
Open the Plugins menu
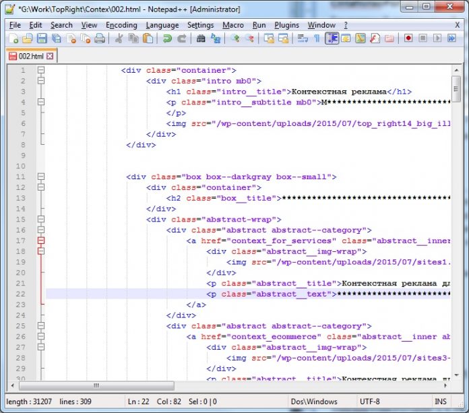[286, 25]
